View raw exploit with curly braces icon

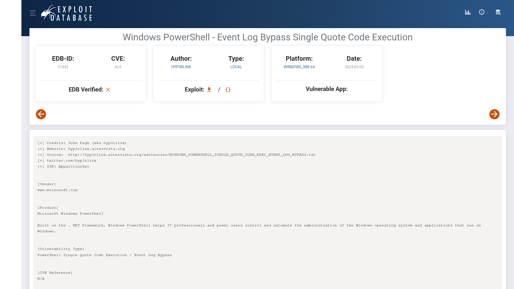(228, 90)
